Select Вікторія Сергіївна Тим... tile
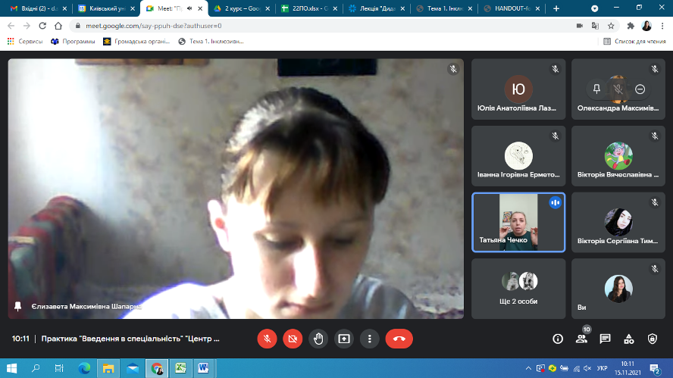Screen dimensions: 673x378 coord(618,222)
